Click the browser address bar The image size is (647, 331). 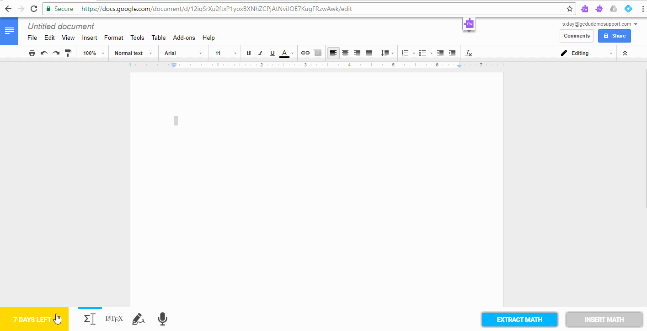pyautogui.click(x=309, y=9)
